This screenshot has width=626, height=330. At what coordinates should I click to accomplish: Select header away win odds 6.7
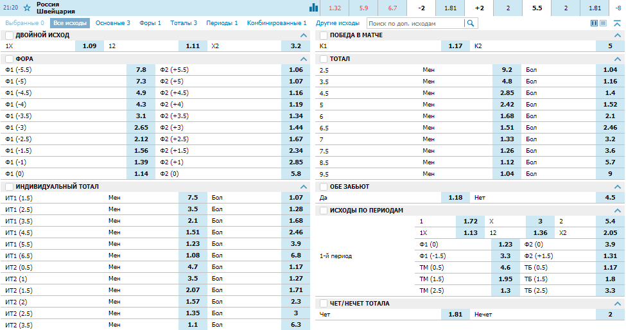pyautogui.click(x=392, y=8)
